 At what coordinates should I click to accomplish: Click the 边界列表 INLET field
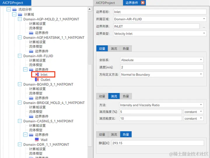pyautogui.click(x=156, y=26)
